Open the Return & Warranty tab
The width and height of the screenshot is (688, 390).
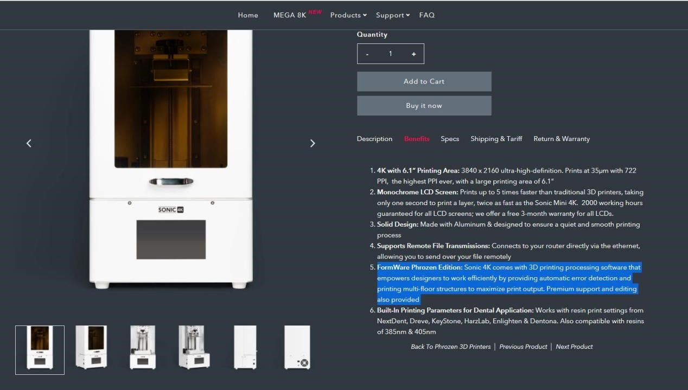562,139
